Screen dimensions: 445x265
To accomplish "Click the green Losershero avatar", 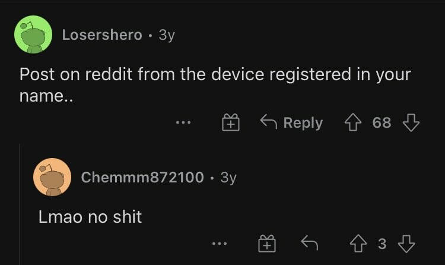I will click(33, 34).
